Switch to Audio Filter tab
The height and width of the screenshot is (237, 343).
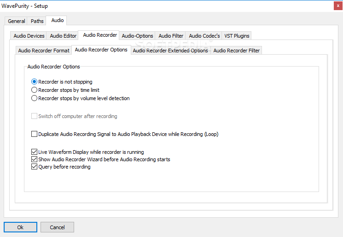(171, 36)
